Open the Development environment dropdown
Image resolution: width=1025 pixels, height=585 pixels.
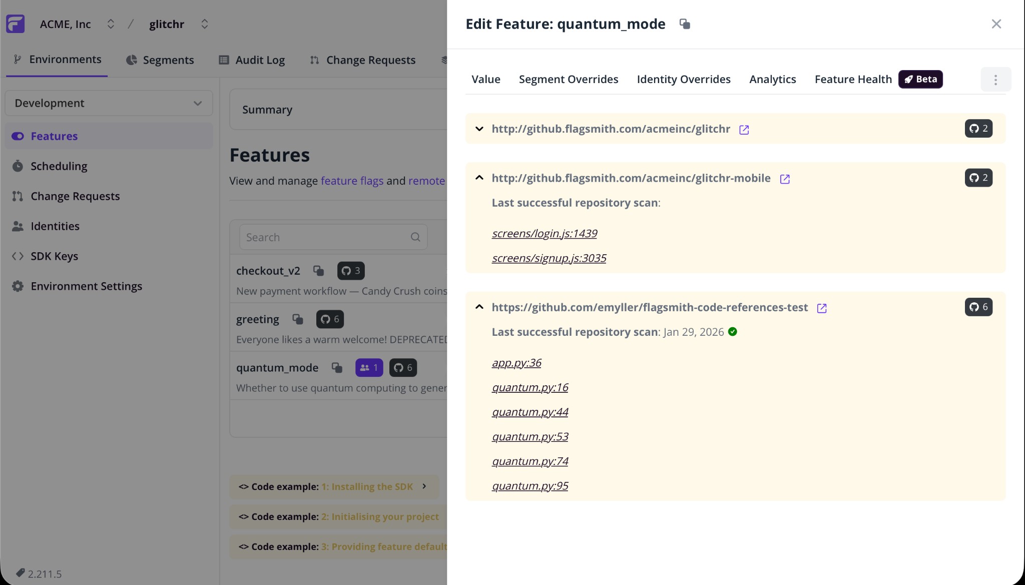click(x=109, y=103)
